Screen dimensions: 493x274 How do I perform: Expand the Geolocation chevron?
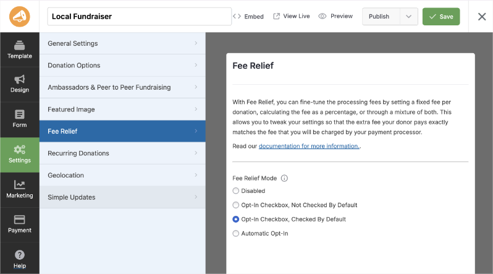coord(196,175)
